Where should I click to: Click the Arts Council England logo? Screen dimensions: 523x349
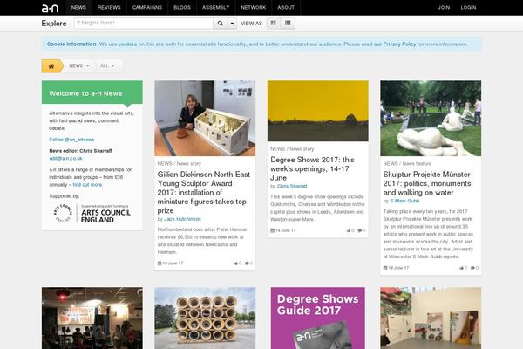(92, 213)
